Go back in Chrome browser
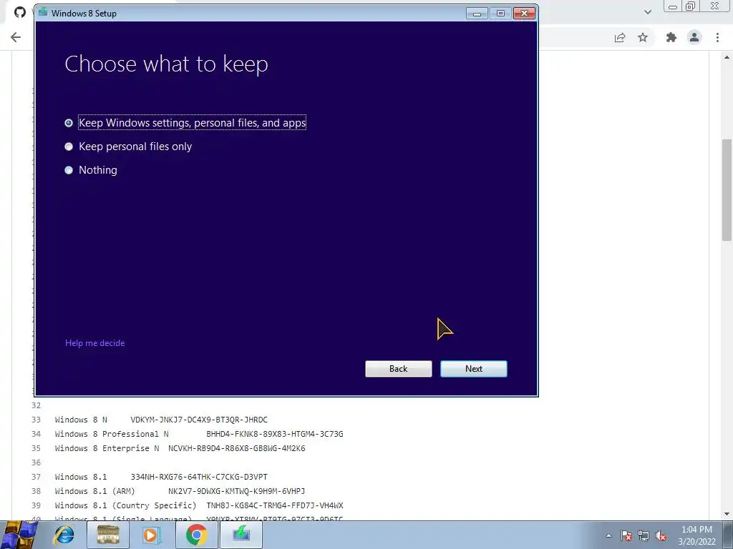Image resolution: width=733 pixels, height=549 pixels. point(16,37)
